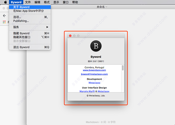Click the Byword B logo
The width and height of the screenshot is (175, 125).
96,46
